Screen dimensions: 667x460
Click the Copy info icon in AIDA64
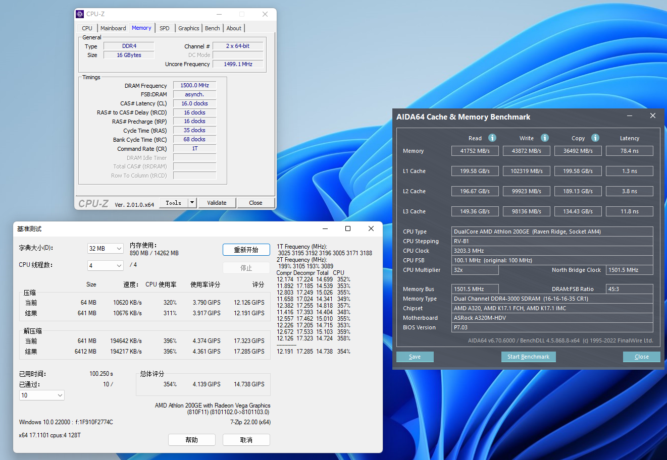pyautogui.click(x=595, y=138)
